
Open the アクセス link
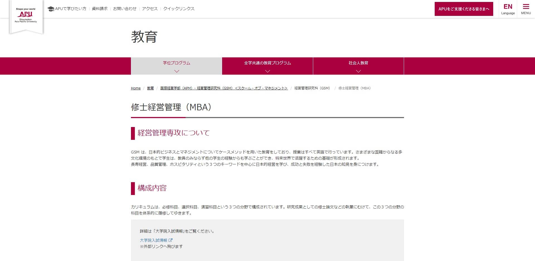150,9
